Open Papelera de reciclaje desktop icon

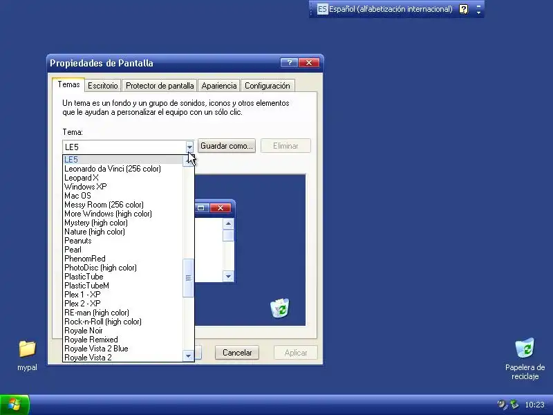525,359
